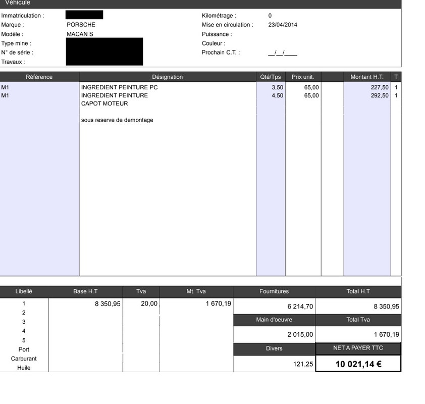This screenshot has height=404, width=425.
Task: Click the Fournitures header
Action: coord(274,291)
